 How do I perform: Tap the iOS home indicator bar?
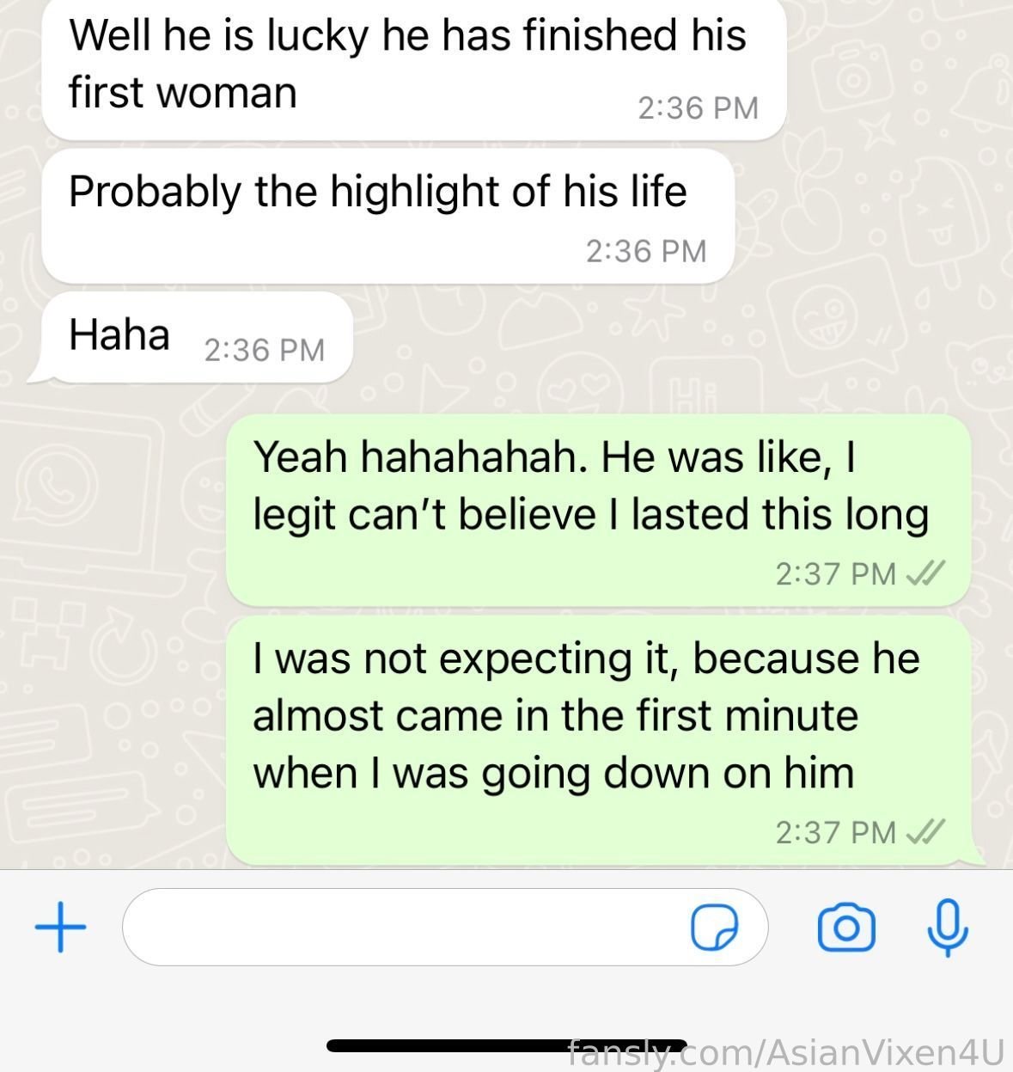[x=507, y=1045]
